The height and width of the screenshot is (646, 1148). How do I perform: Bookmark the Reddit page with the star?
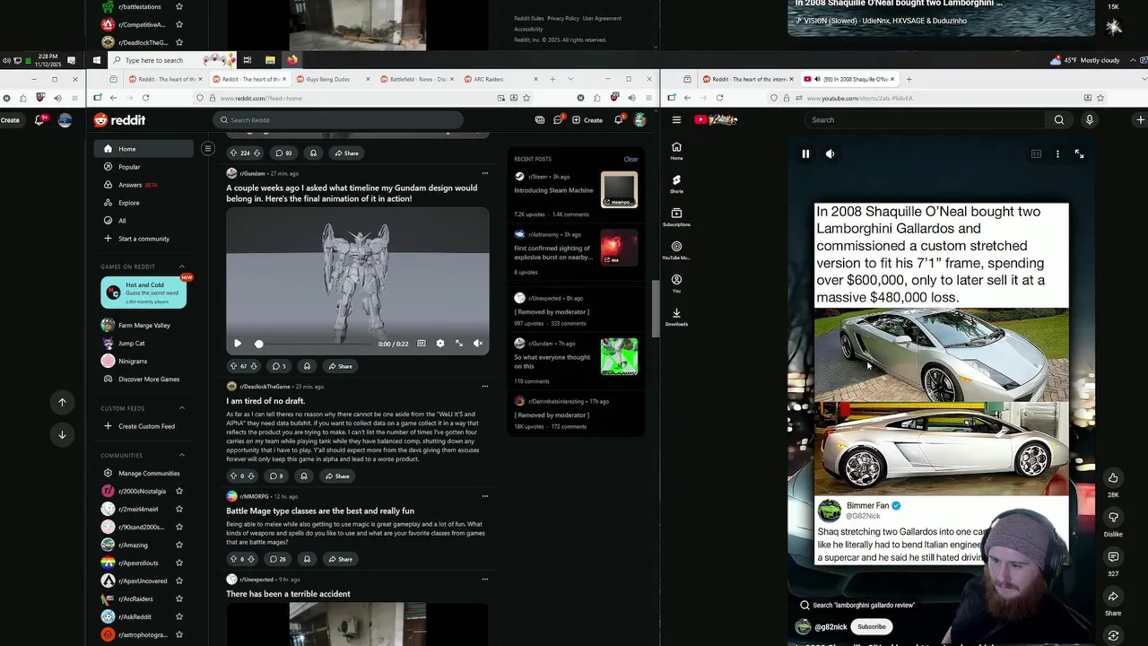pos(526,98)
